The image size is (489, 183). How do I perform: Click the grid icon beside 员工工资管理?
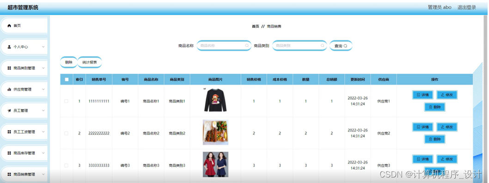[9, 132]
